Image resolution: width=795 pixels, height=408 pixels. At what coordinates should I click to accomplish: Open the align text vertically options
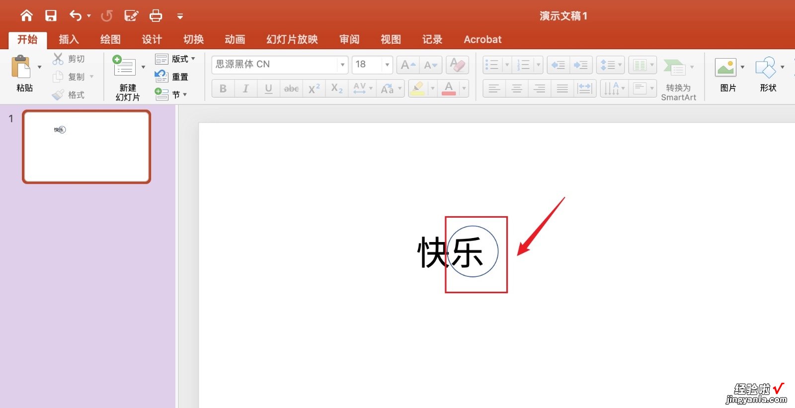[643, 88]
